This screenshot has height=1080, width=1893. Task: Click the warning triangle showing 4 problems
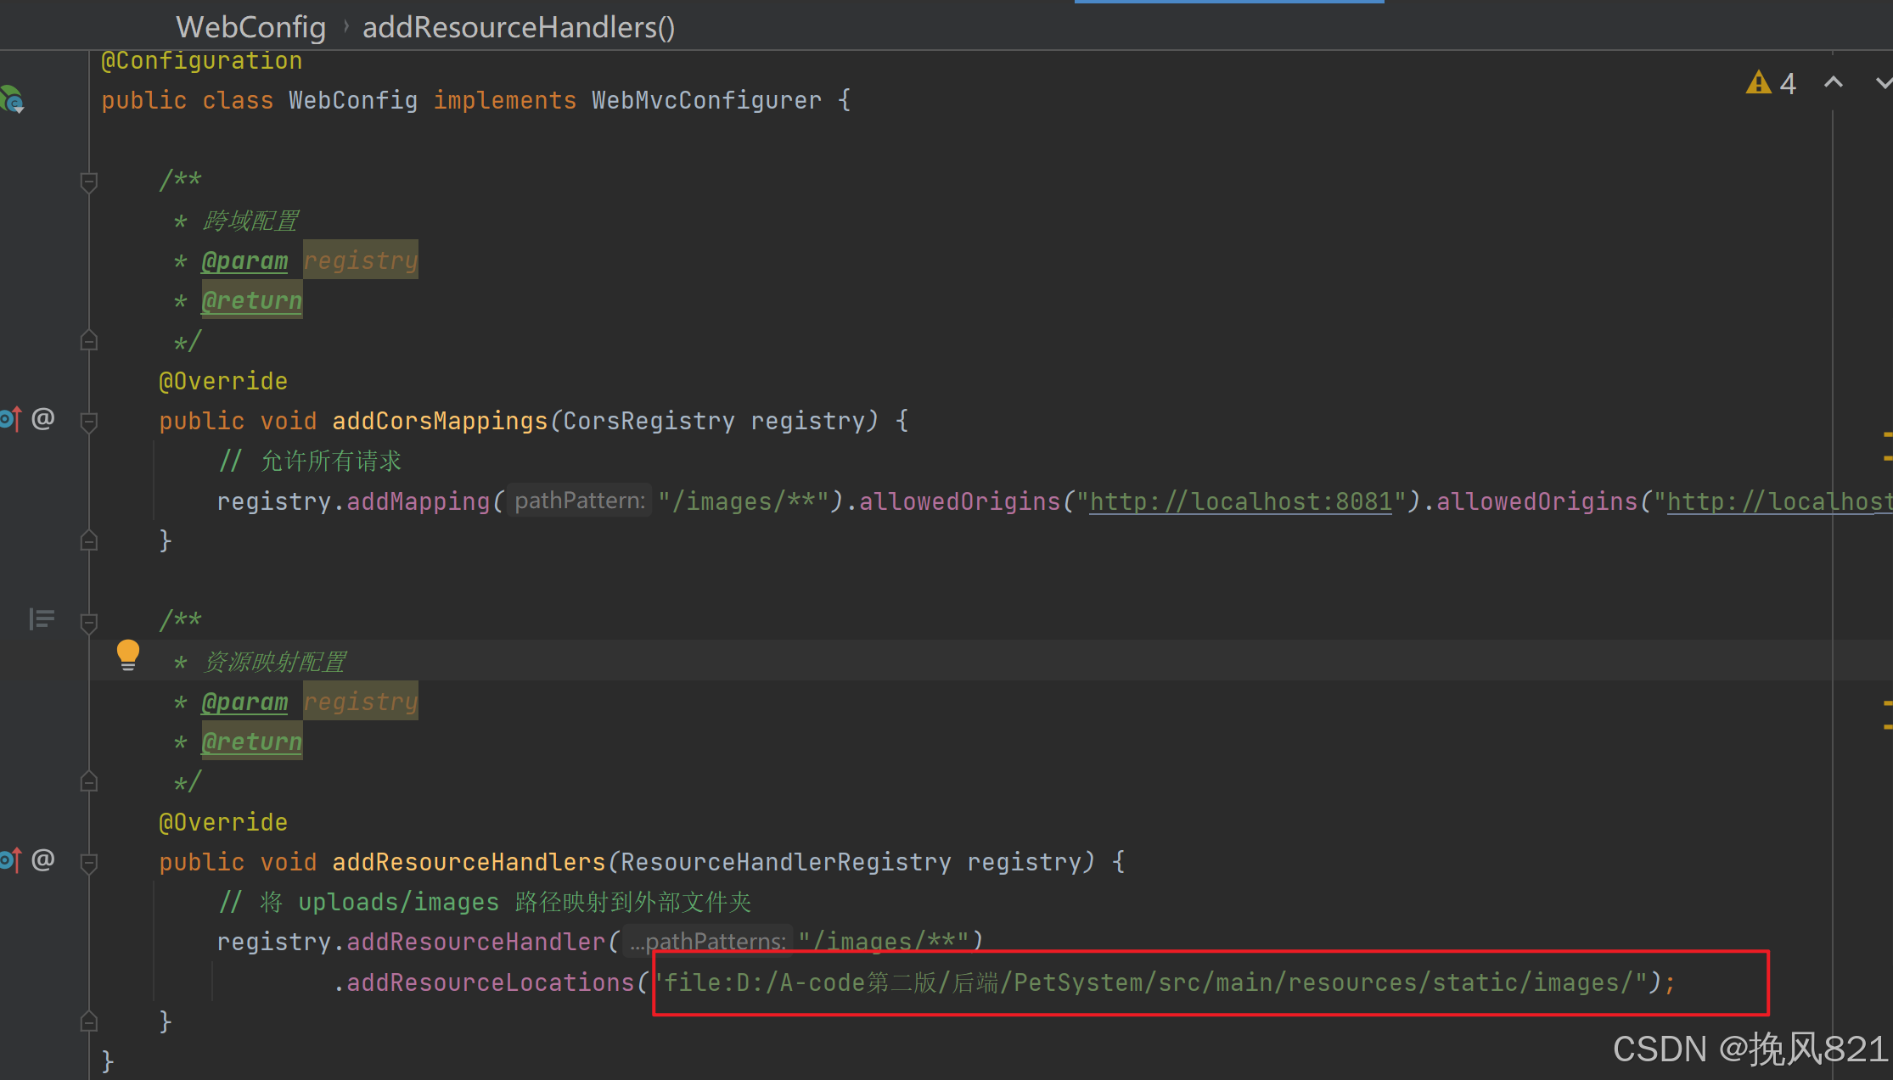click(x=1758, y=83)
